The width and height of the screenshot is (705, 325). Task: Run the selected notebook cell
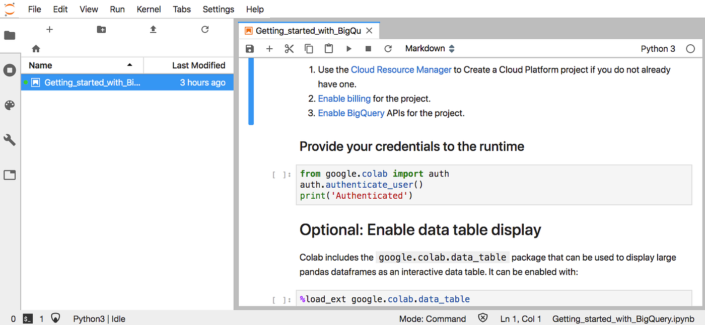pos(348,48)
